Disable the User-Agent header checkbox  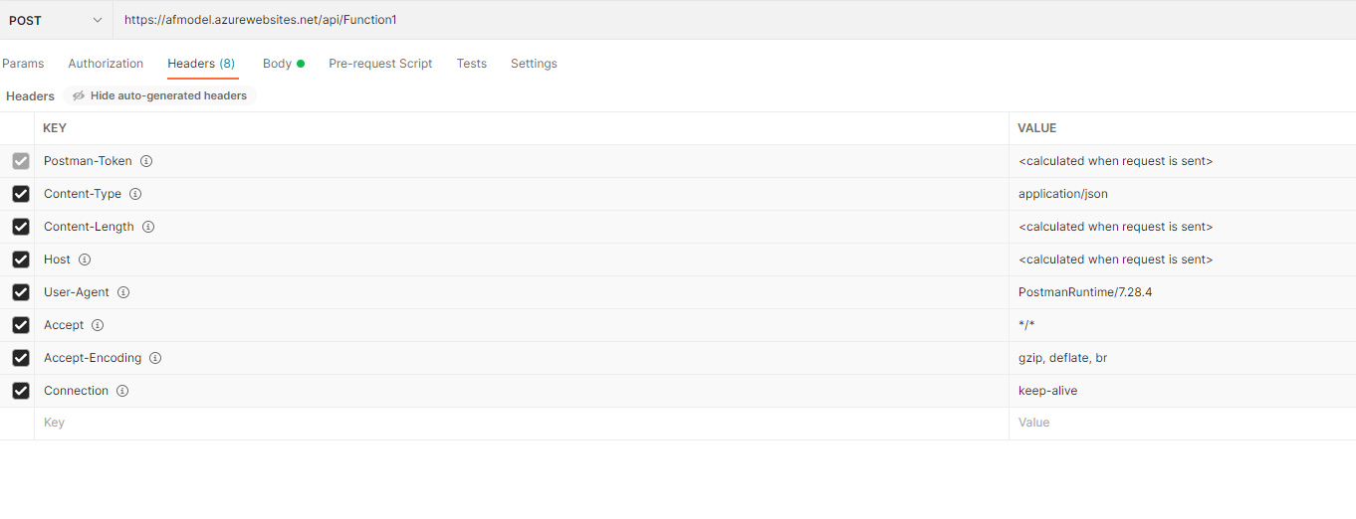(21, 292)
